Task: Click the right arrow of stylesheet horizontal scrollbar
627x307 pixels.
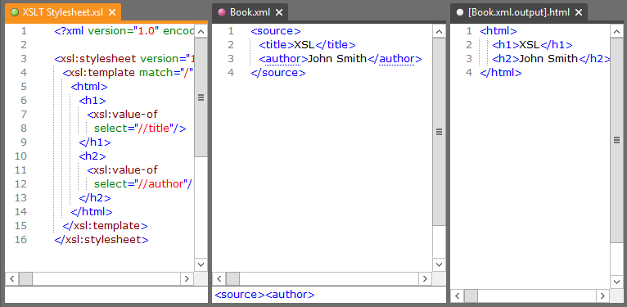Action: (187, 278)
